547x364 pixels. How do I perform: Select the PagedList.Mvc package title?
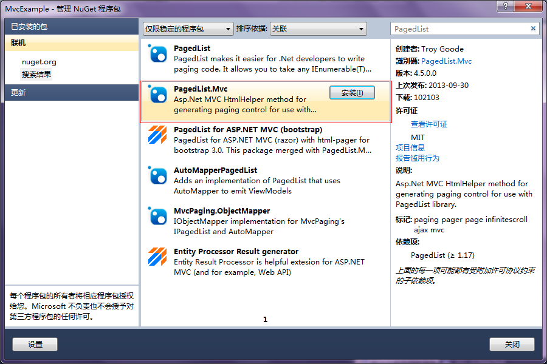coord(201,89)
